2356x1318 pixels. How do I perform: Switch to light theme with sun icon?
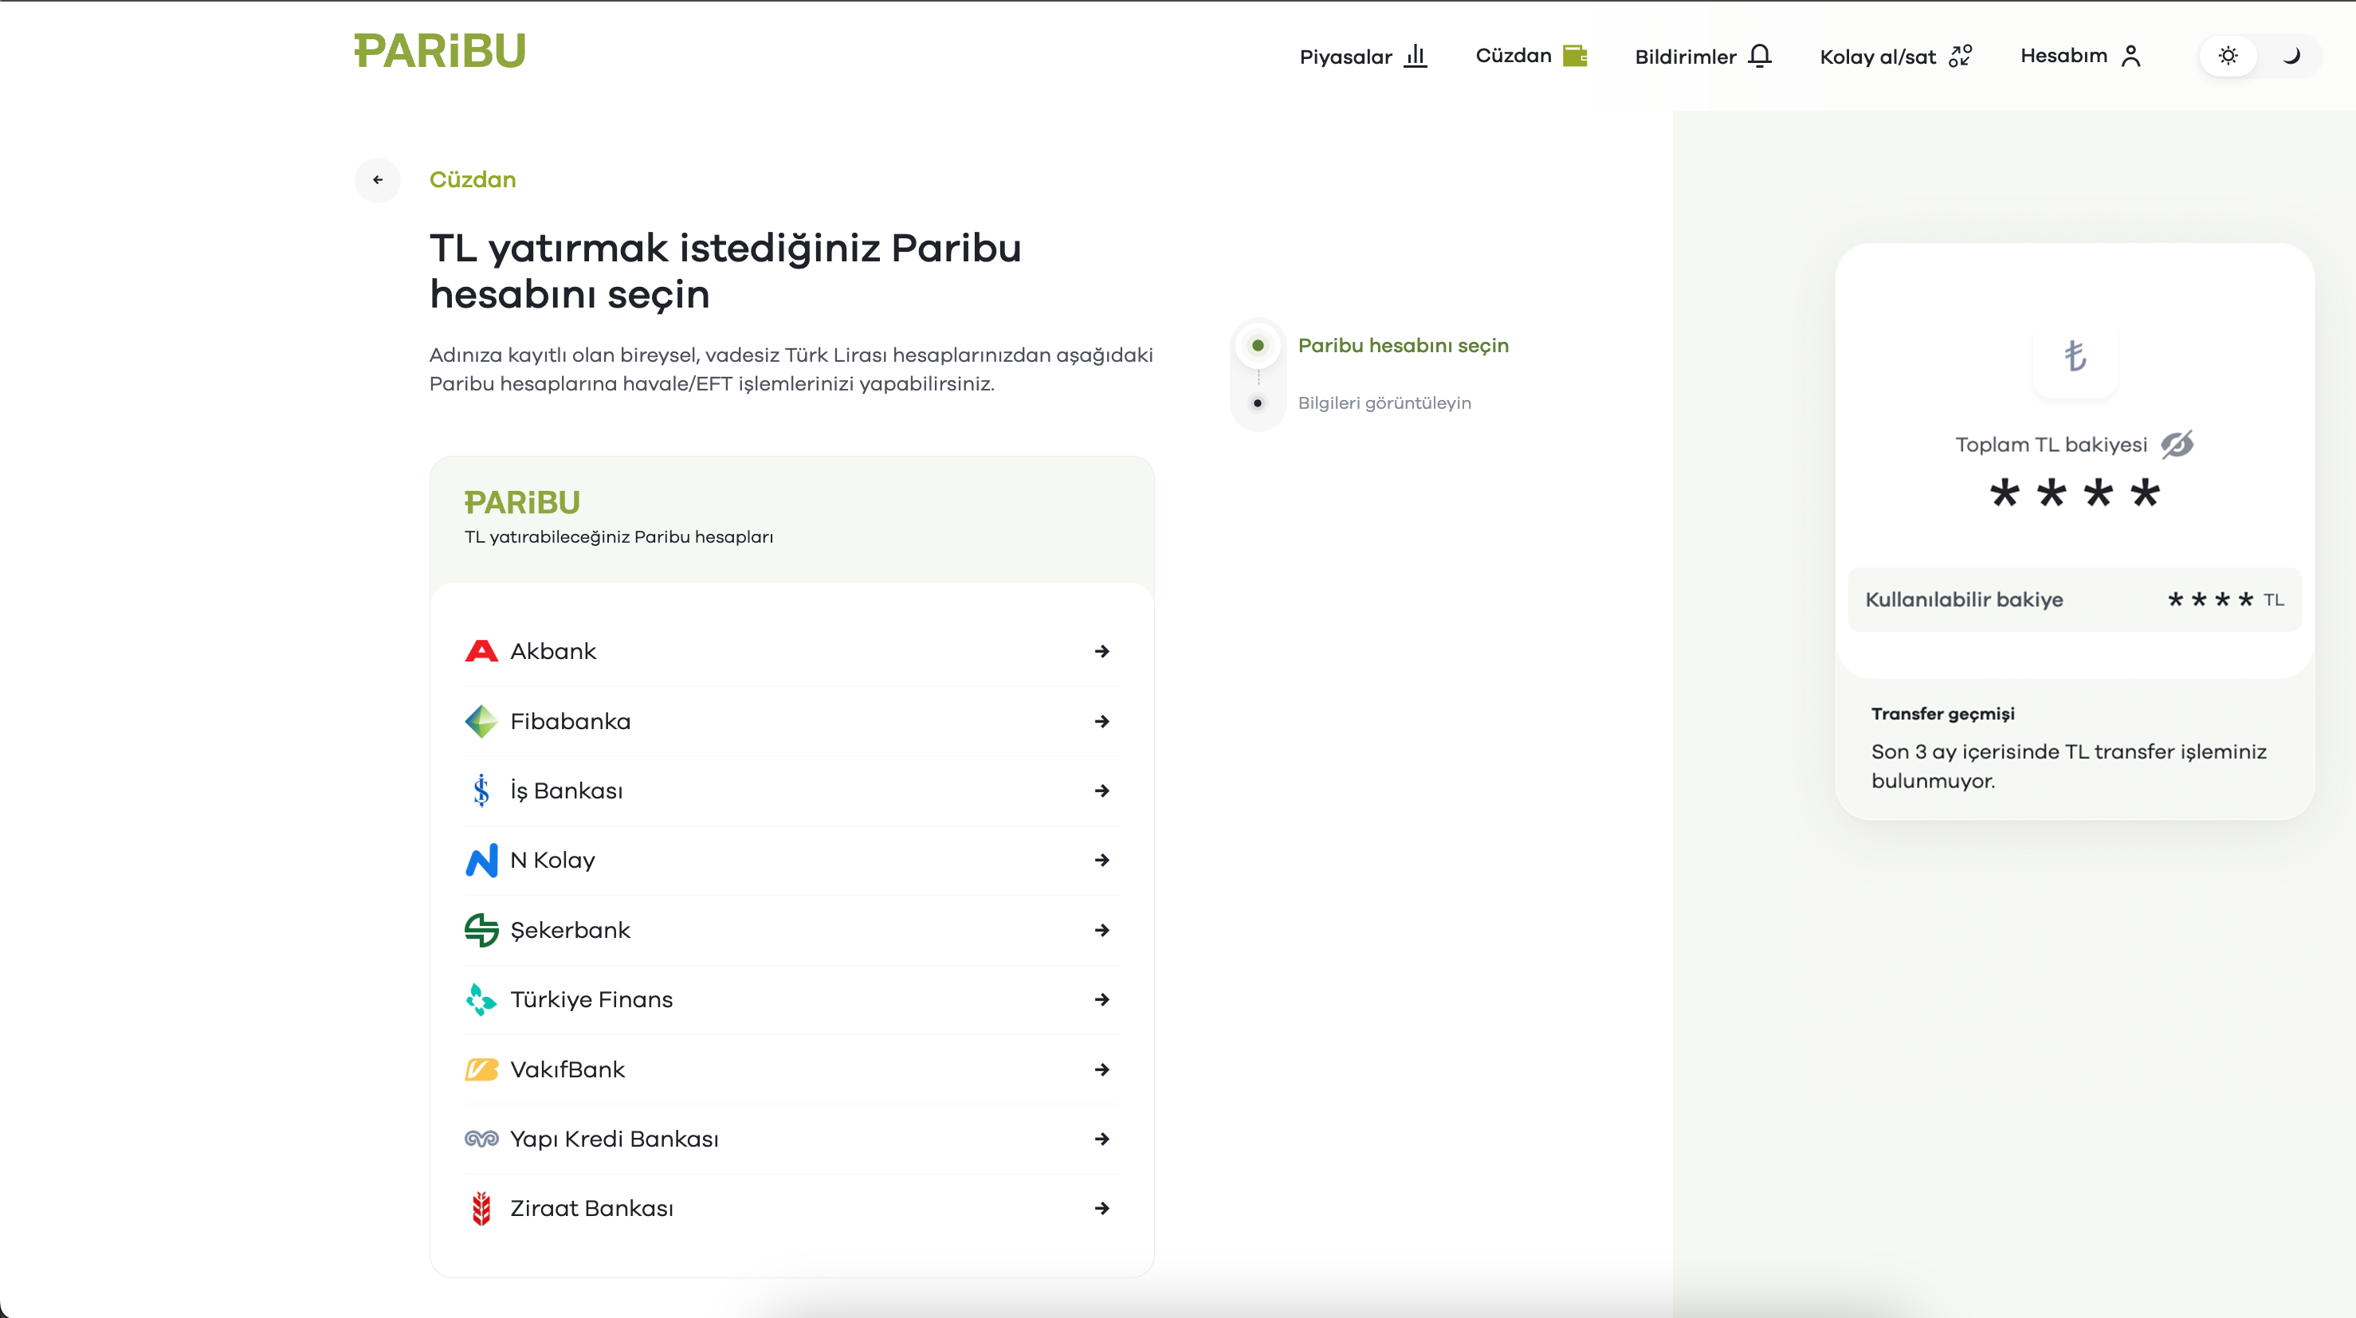pos(2228,56)
